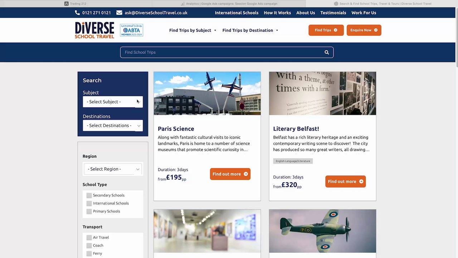Click the Literary Belfast price £320

pos(289,185)
